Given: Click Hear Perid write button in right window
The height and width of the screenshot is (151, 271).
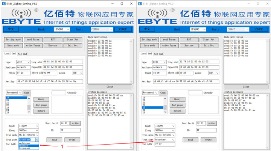Looking at the screenshot, I should 212,123.
